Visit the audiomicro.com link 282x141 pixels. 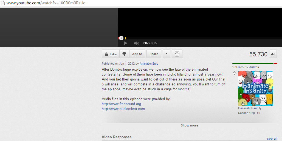[123, 109]
